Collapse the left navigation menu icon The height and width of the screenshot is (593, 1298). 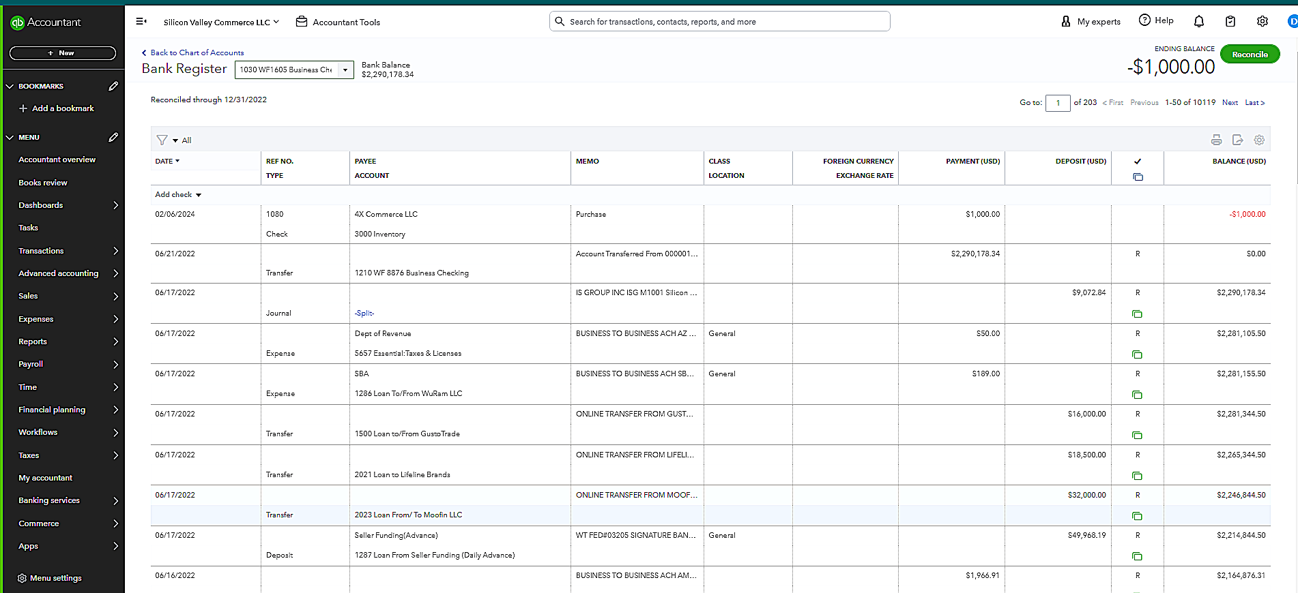pos(141,22)
